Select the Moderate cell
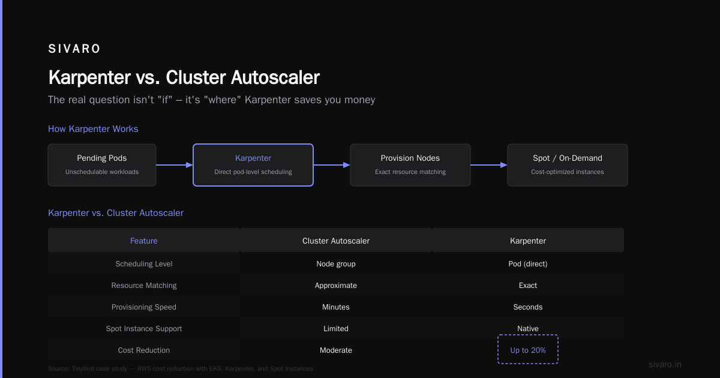 click(336, 350)
